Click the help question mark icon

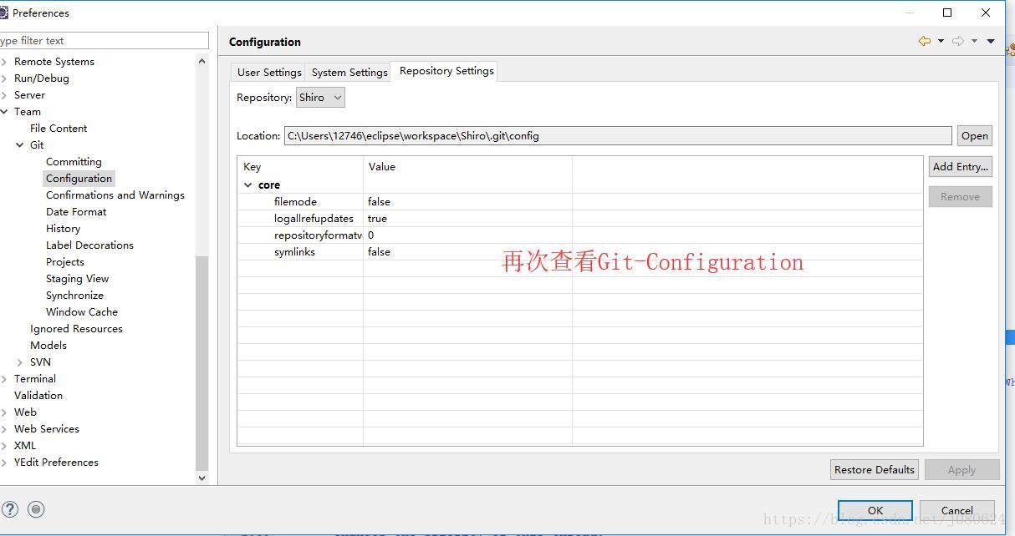tap(10, 509)
